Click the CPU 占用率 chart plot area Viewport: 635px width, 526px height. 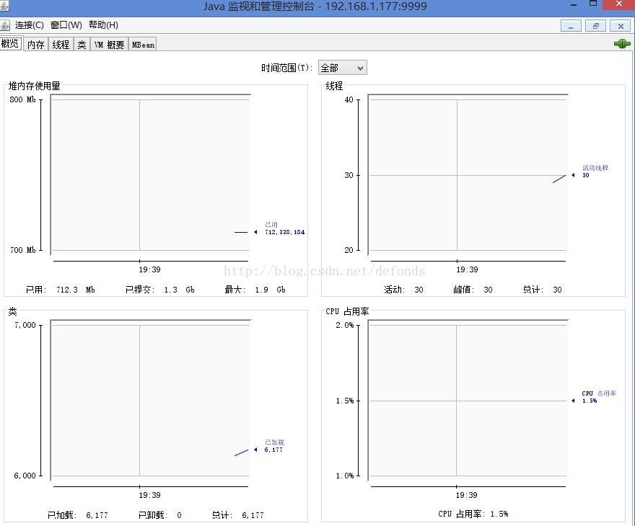click(x=468, y=400)
